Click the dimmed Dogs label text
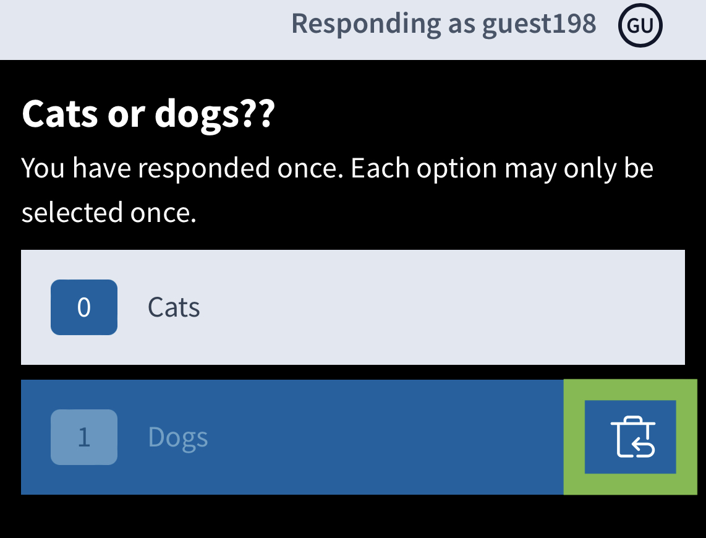 click(178, 437)
